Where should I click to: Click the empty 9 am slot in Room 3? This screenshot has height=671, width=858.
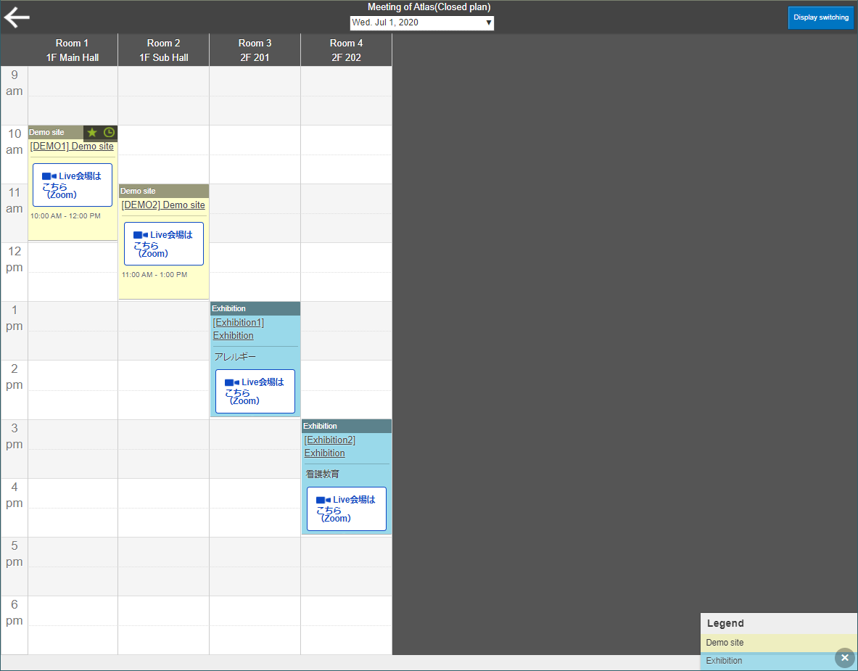(255, 96)
